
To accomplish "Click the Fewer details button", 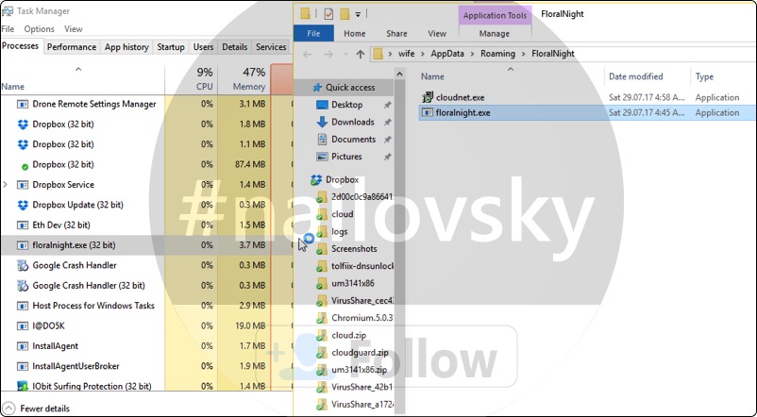I will tap(37, 409).
